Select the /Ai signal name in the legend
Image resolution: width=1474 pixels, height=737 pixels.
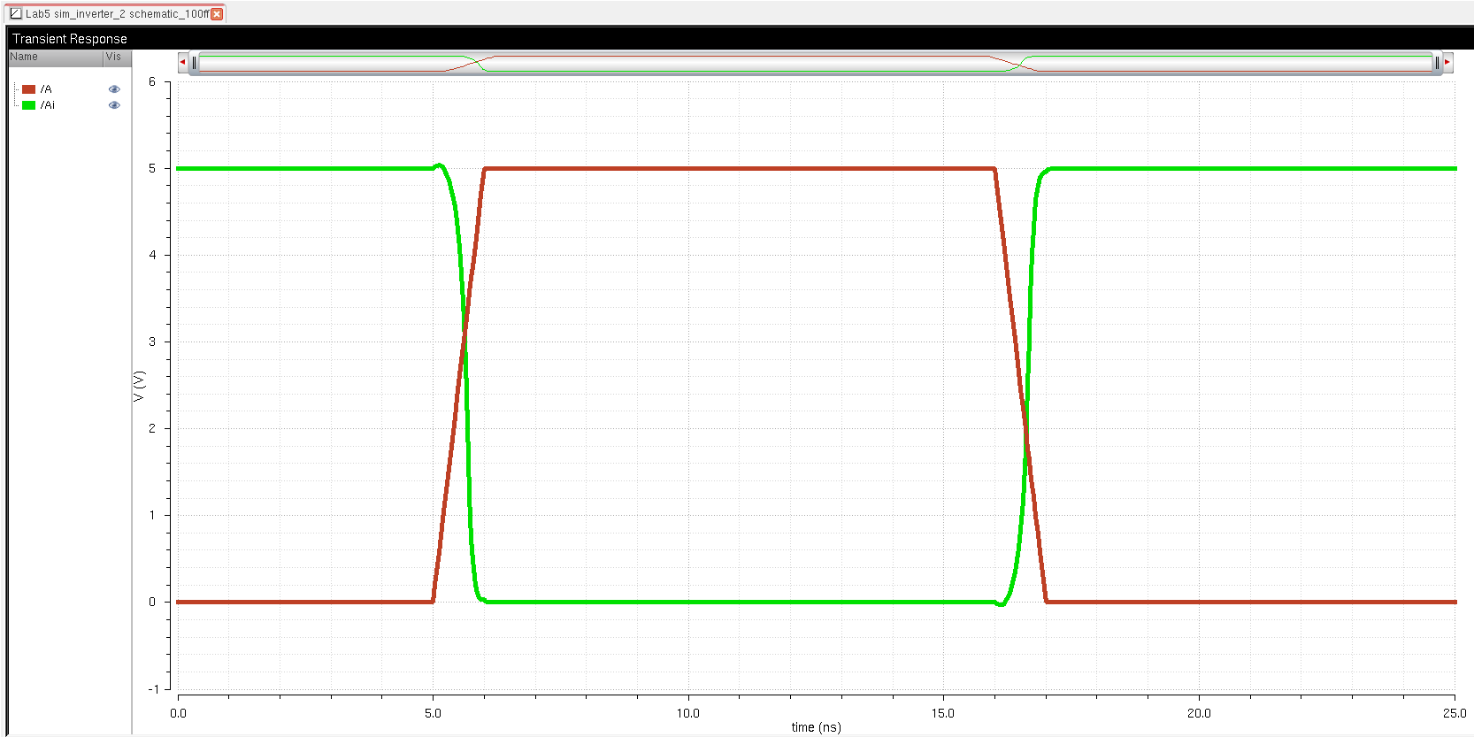tap(48, 105)
